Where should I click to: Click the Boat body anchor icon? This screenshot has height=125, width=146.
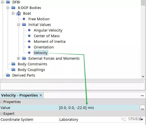(x=19, y=13)
